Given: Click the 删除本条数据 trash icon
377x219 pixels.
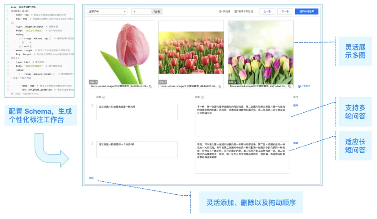Looking at the screenshot, I should click(x=236, y=11).
